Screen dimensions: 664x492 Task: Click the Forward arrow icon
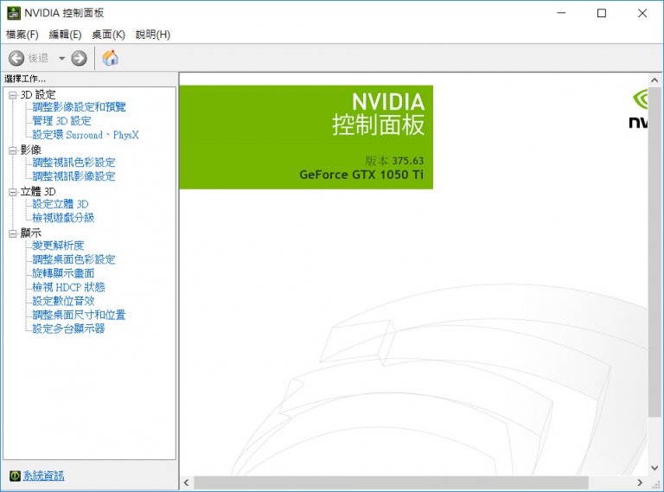coord(79,58)
